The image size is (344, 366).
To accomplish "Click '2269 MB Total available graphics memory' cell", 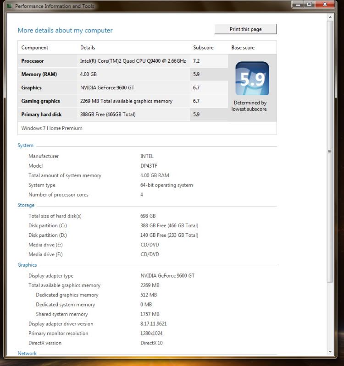I will pyautogui.click(x=126, y=101).
